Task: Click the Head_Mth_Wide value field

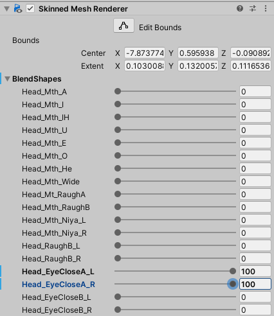Action: click(x=255, y=181)
